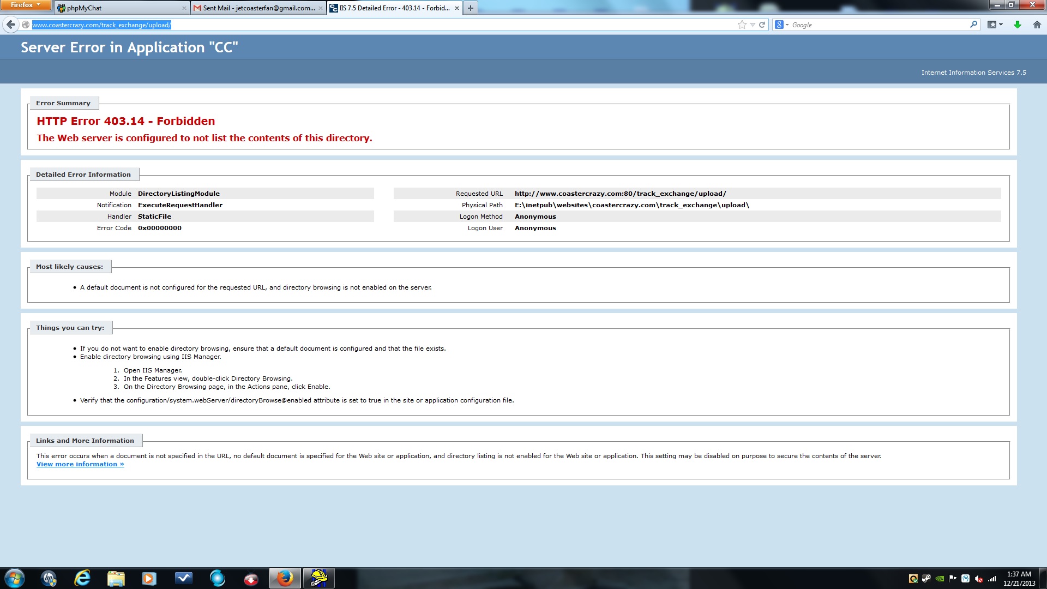The height and width of the screenshot is (589, 1047).
Task: Open Windows Media Player from taskbar
Action: pos(149,578)
